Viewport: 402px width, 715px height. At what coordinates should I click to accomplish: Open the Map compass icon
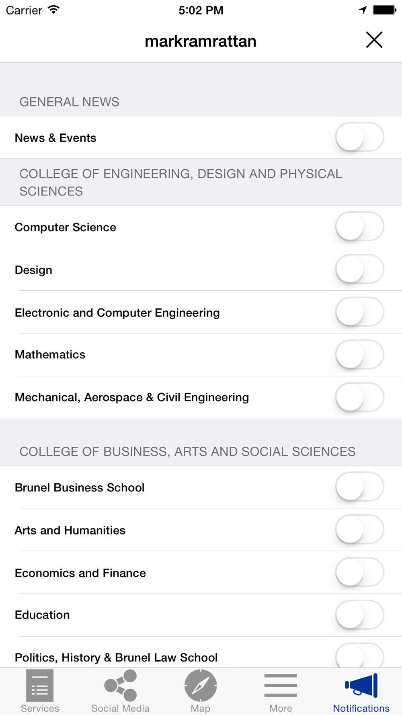[201, 686]
